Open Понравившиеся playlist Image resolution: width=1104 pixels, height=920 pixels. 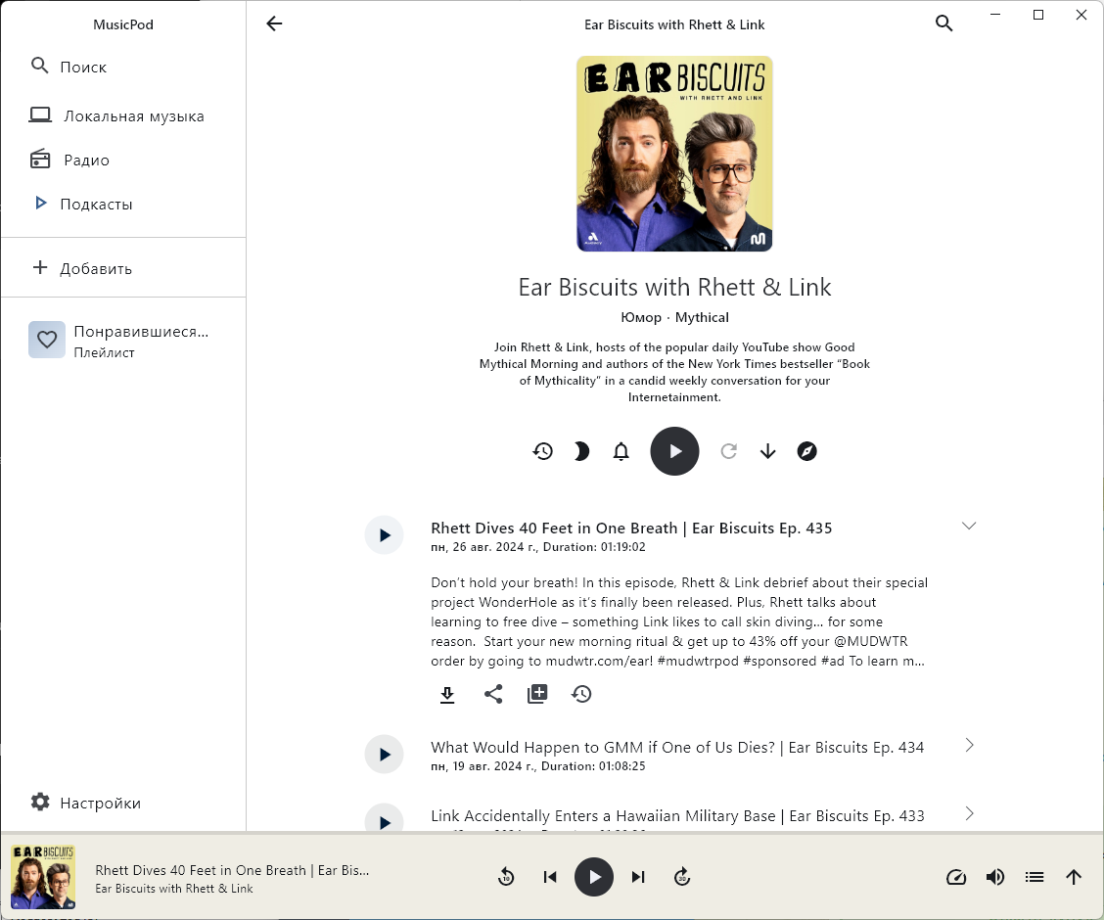[123, 341]
